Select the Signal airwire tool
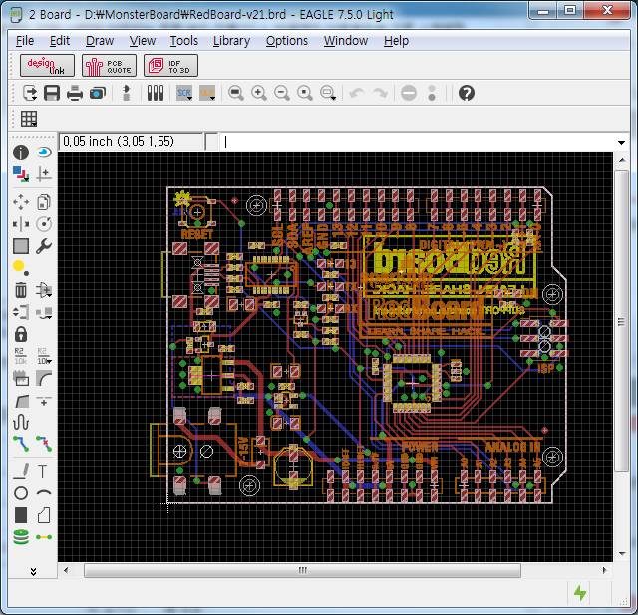Image resolution: width=638 pixels, height=615 pixels. [44, 537]
